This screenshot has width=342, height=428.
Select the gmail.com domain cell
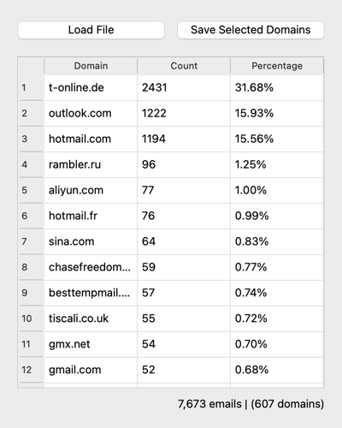point(91,370)
